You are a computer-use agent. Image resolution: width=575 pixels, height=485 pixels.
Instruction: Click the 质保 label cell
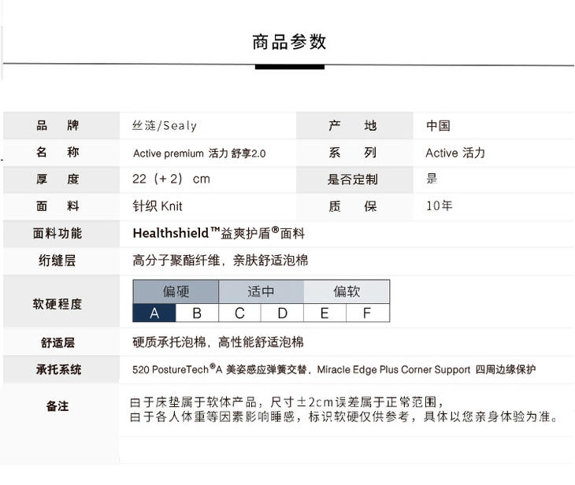354,206
